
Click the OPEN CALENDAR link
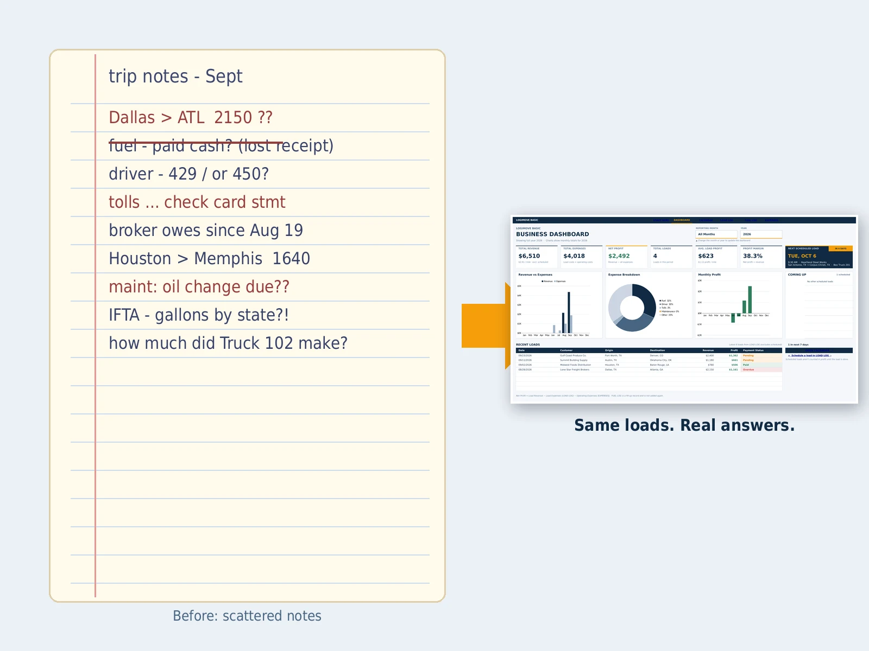pos(819,350)
